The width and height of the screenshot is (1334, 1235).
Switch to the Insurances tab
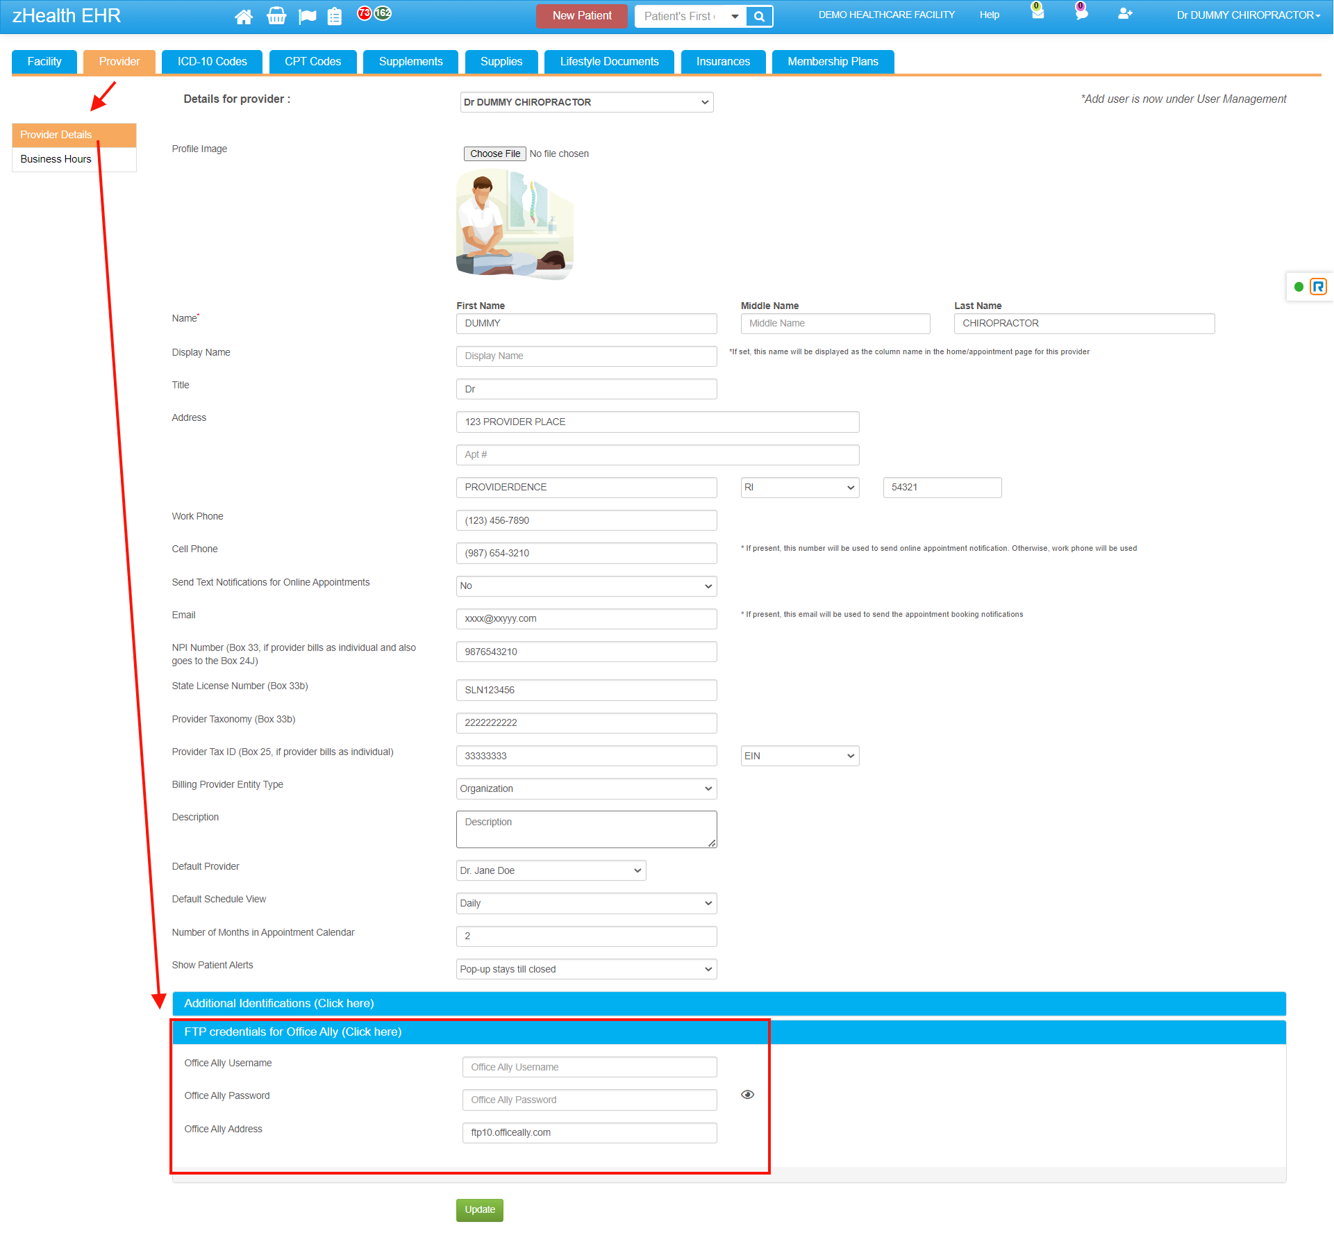[x=724, y=62]
